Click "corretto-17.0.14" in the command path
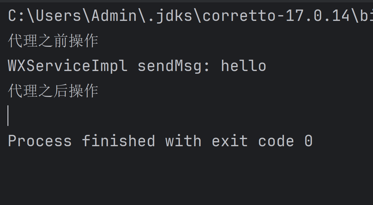The width and height of the screenshot is (373, 205). [276, 16]
